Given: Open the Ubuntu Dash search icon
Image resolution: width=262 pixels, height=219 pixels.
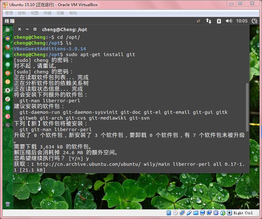Looking at the screenshot, I should point(8,30).
